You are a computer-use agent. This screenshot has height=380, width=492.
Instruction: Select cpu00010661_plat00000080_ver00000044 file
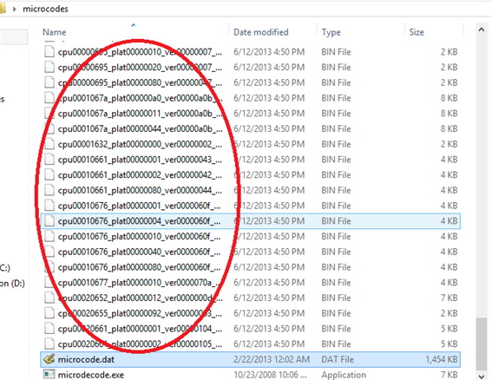coord(251,190)
